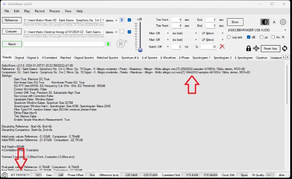
Task: Click the results panel vertical scrollbar
Action: click(287, 85)
